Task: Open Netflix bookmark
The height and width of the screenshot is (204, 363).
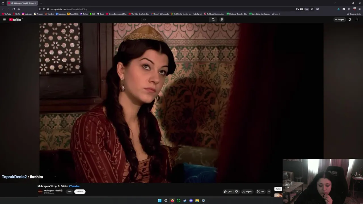Action: click(x=16, y=14)
